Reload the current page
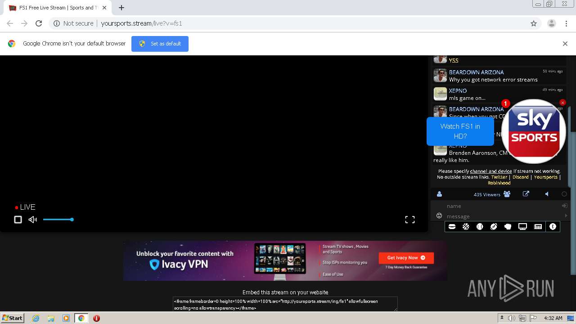The image size is (576, 324). (x=39, y=23)
